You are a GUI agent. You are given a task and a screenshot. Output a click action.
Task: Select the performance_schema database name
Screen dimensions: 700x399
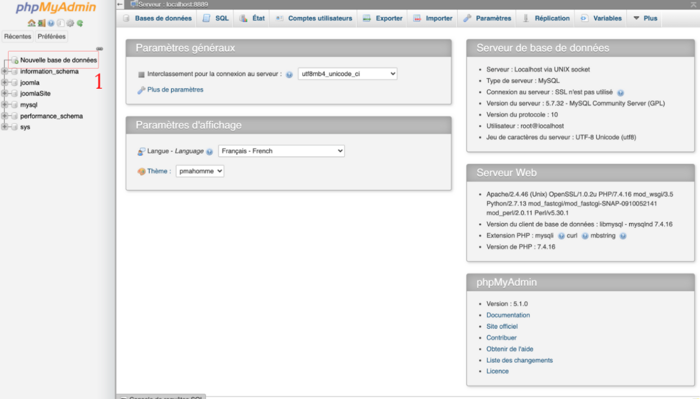pos(52,116)
